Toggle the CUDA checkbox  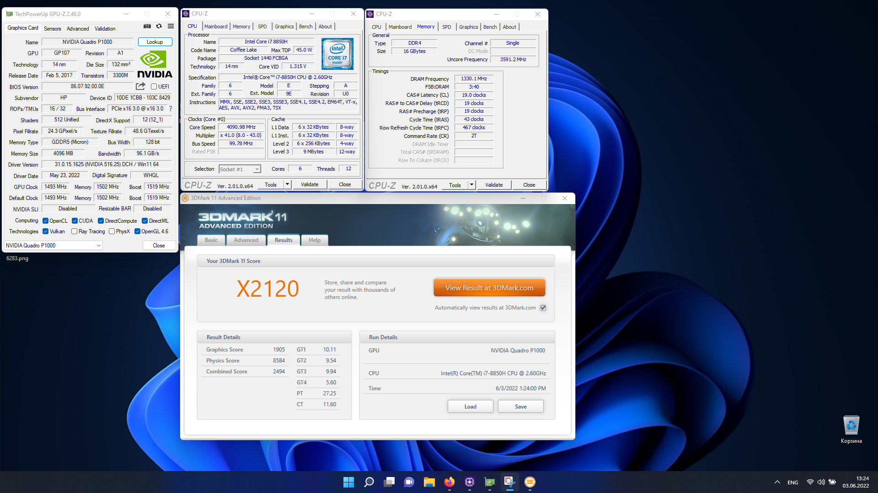tap(75, 221)
